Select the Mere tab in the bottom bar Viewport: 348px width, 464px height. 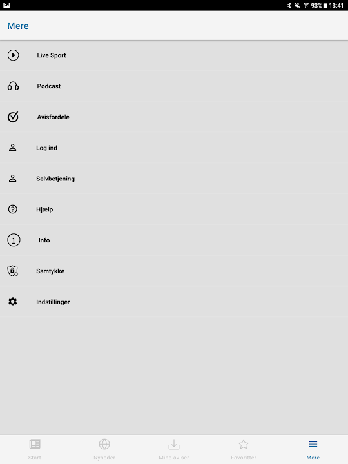pos(313,450)
